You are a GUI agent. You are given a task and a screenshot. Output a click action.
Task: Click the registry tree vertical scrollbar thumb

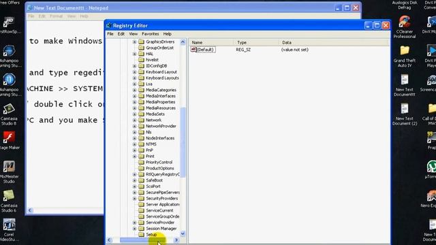click(183, 142)
